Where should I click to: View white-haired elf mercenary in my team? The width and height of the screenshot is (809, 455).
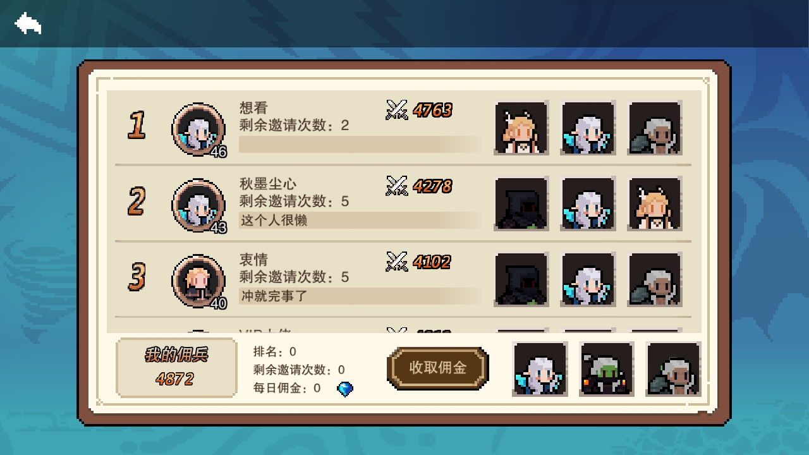540,369
